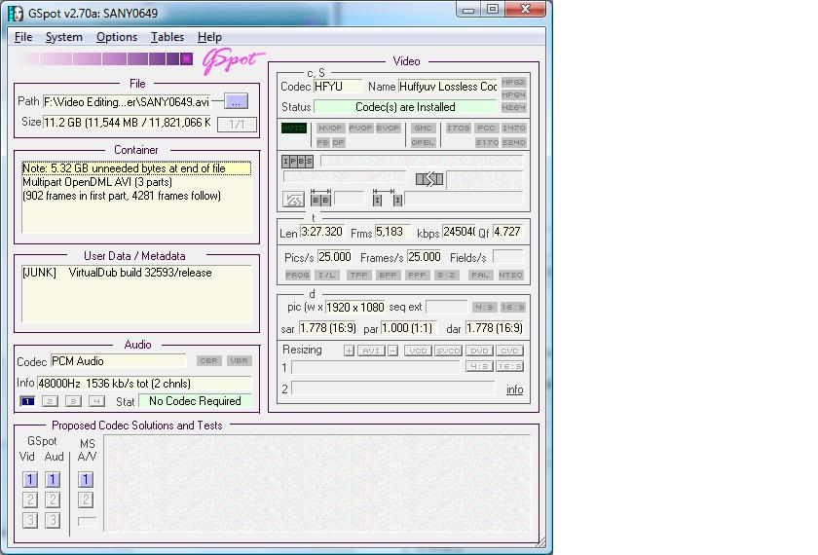Click the PPF indicator
The height and width of the screenshot is (555, 818).
pyautogui.click(x=417, y=275)
